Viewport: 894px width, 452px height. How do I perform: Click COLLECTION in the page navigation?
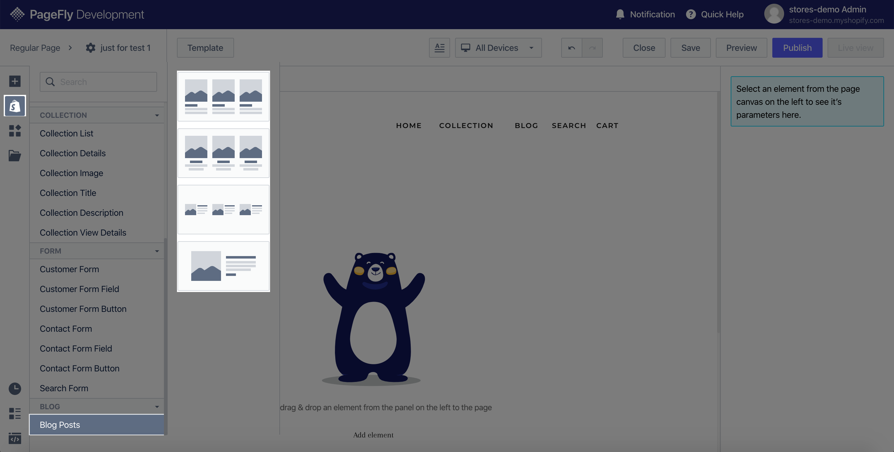466,126
